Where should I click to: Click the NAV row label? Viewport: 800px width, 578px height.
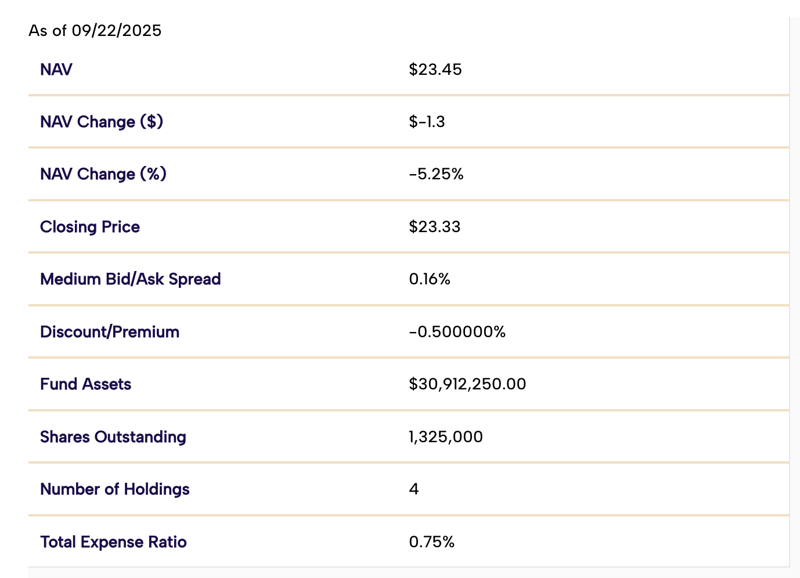tap(56, 70)
